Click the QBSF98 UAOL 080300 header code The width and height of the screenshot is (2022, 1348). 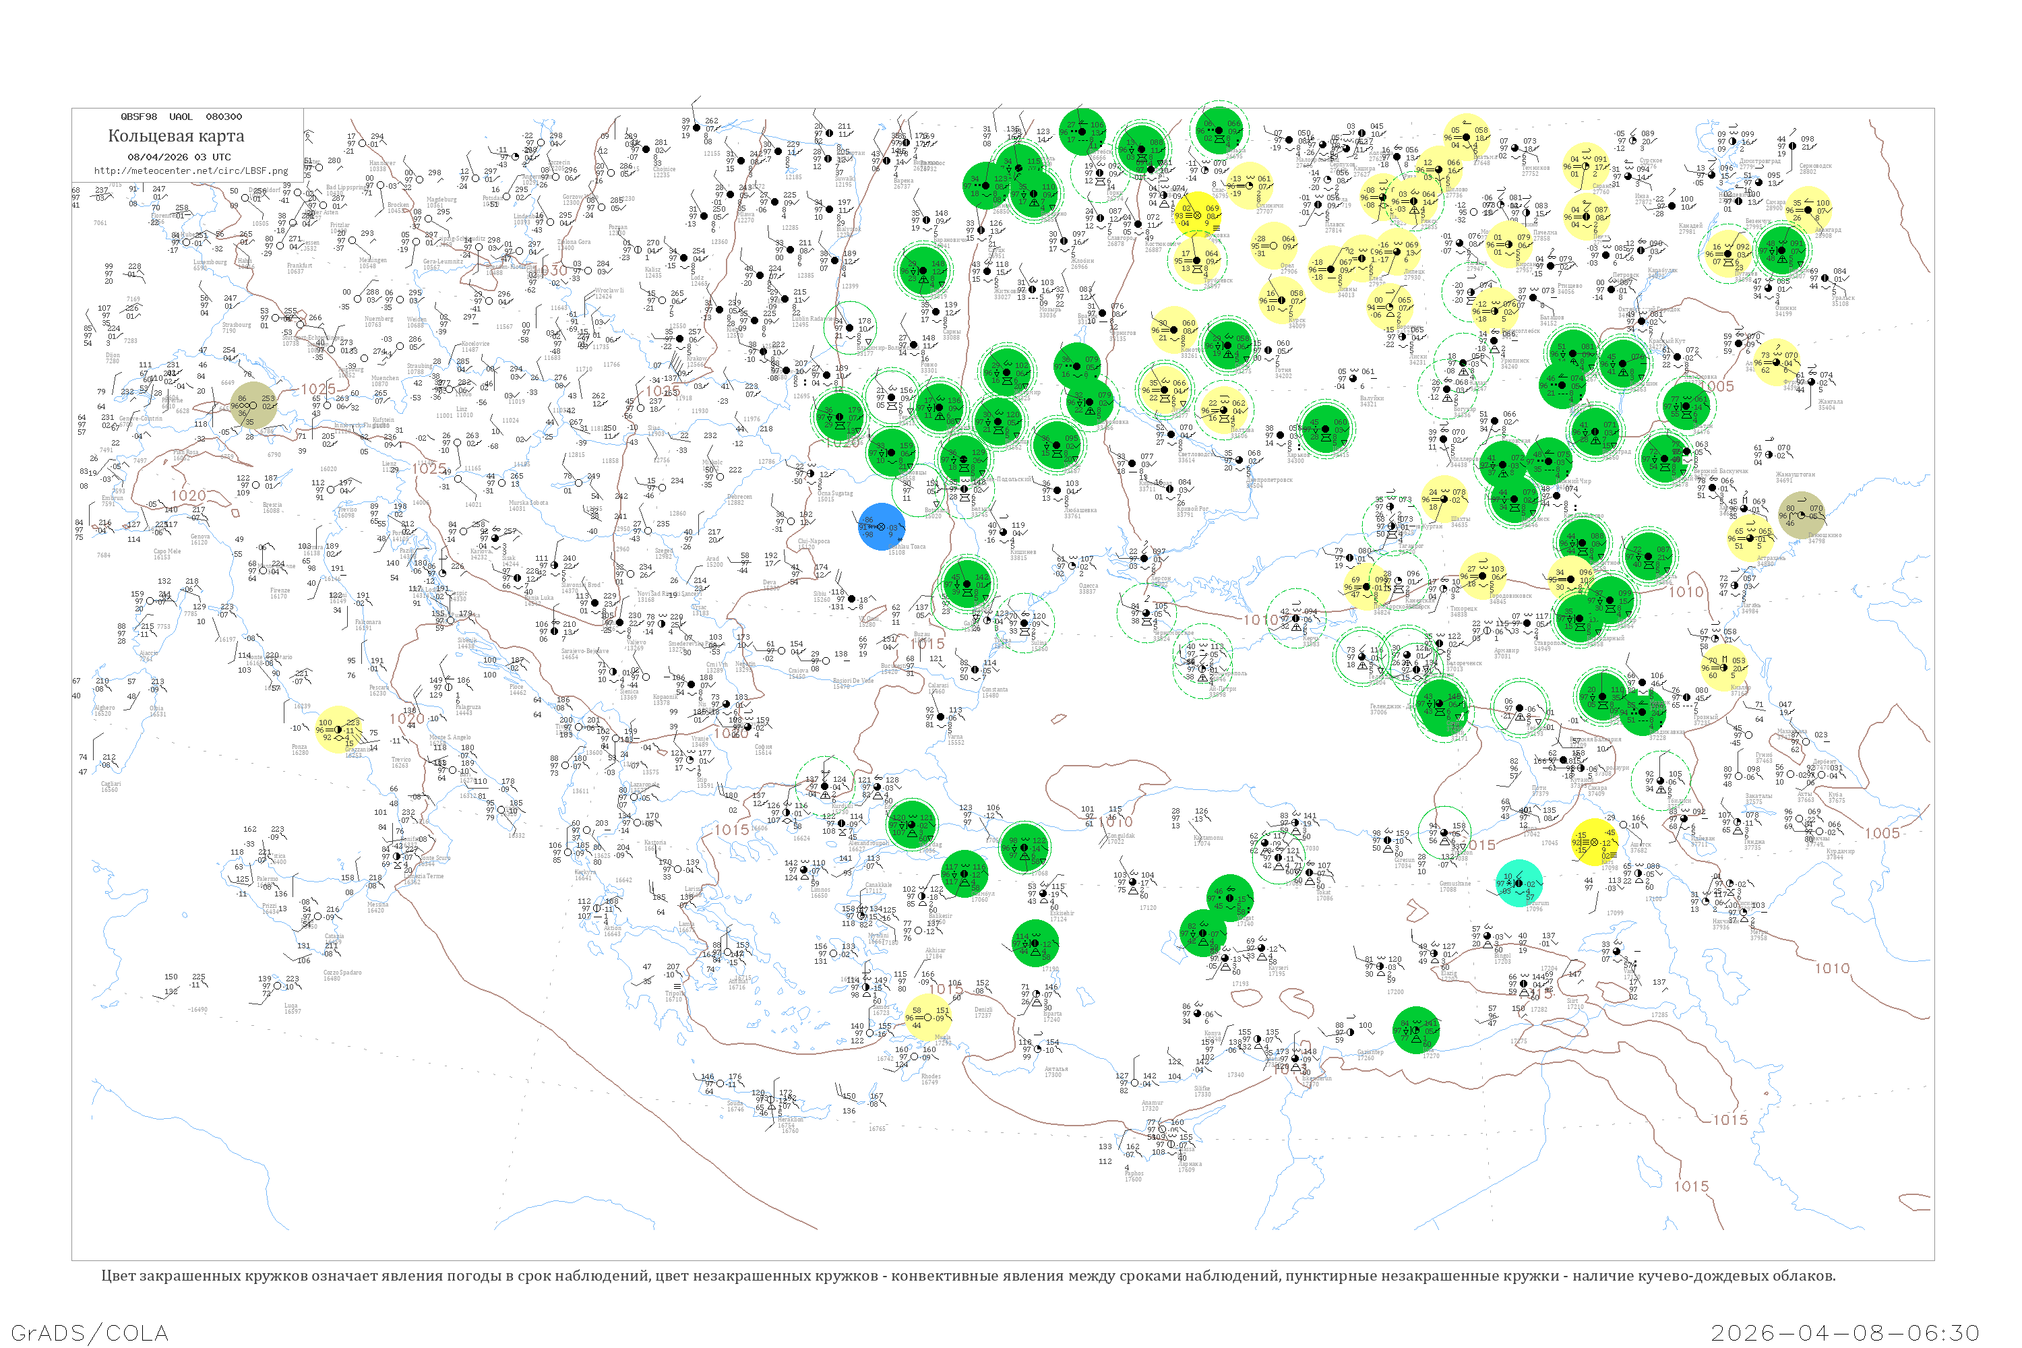(x=181, y=117)
